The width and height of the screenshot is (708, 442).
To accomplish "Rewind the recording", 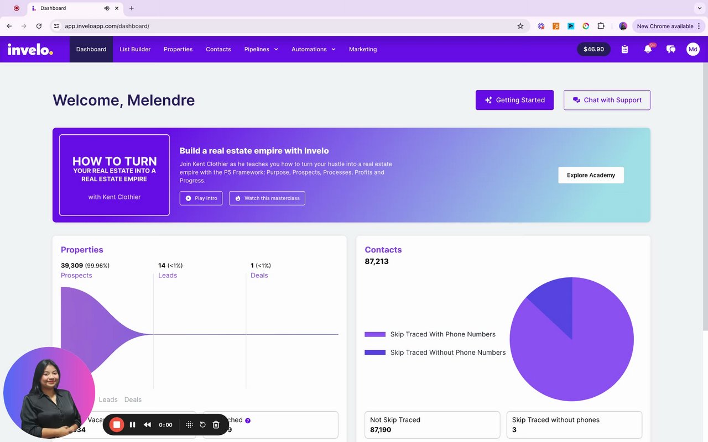I will coord(147,424).
